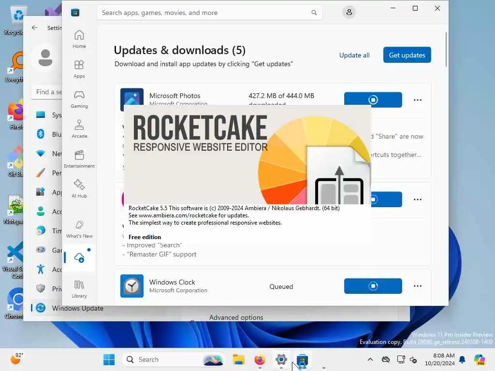The height and width of the screenshot is (371, 495).
Task: Open Library in Store sidebar
Action: 79,289
